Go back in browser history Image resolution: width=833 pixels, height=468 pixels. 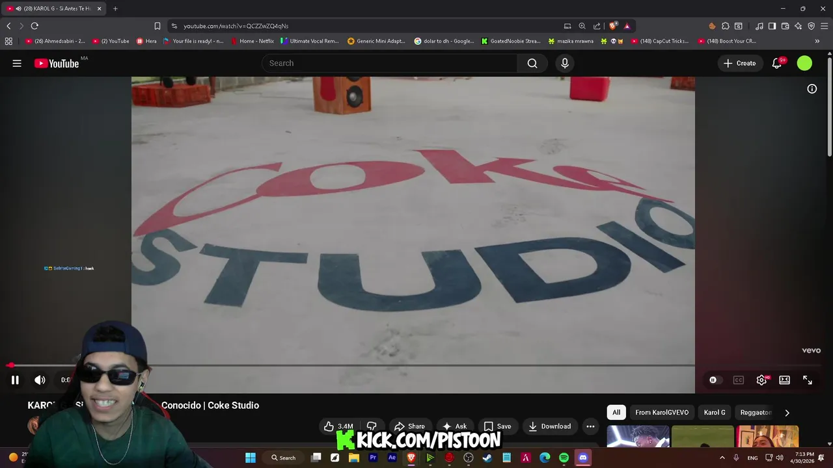pos(8,26)
